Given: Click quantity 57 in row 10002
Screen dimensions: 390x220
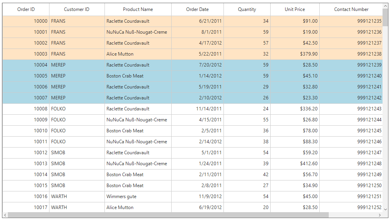Looking at the screenshot, I should pos(247,43).
